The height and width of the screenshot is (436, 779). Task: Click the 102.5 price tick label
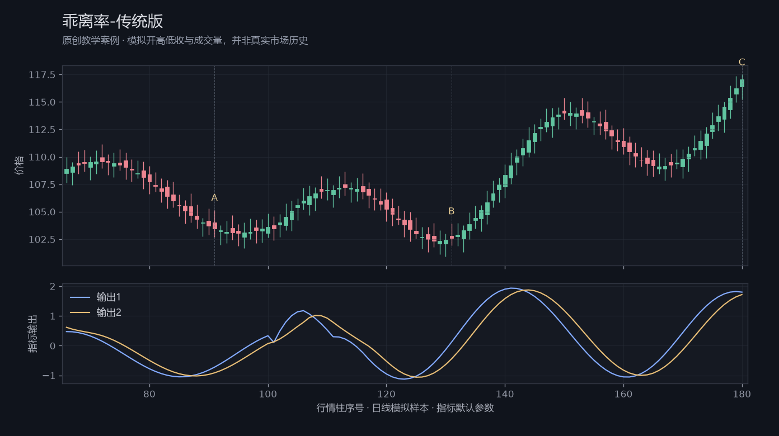[42, 239]
